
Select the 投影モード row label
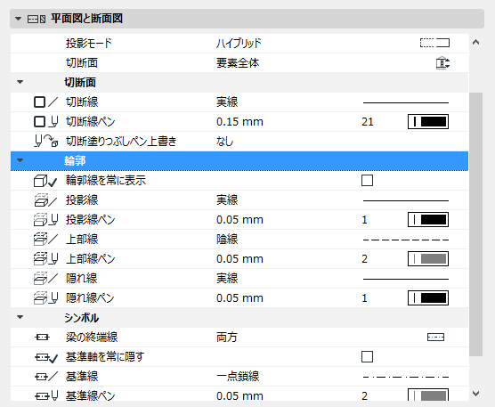(89, 44)
